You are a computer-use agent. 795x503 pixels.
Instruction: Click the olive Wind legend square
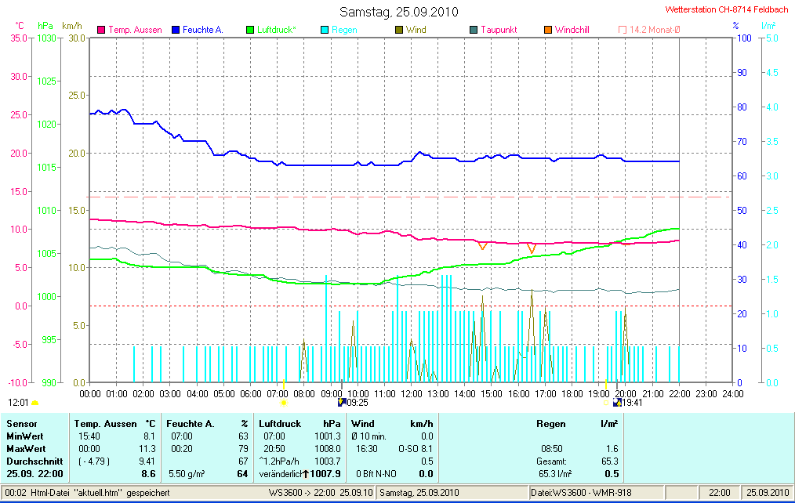(398, 30)
